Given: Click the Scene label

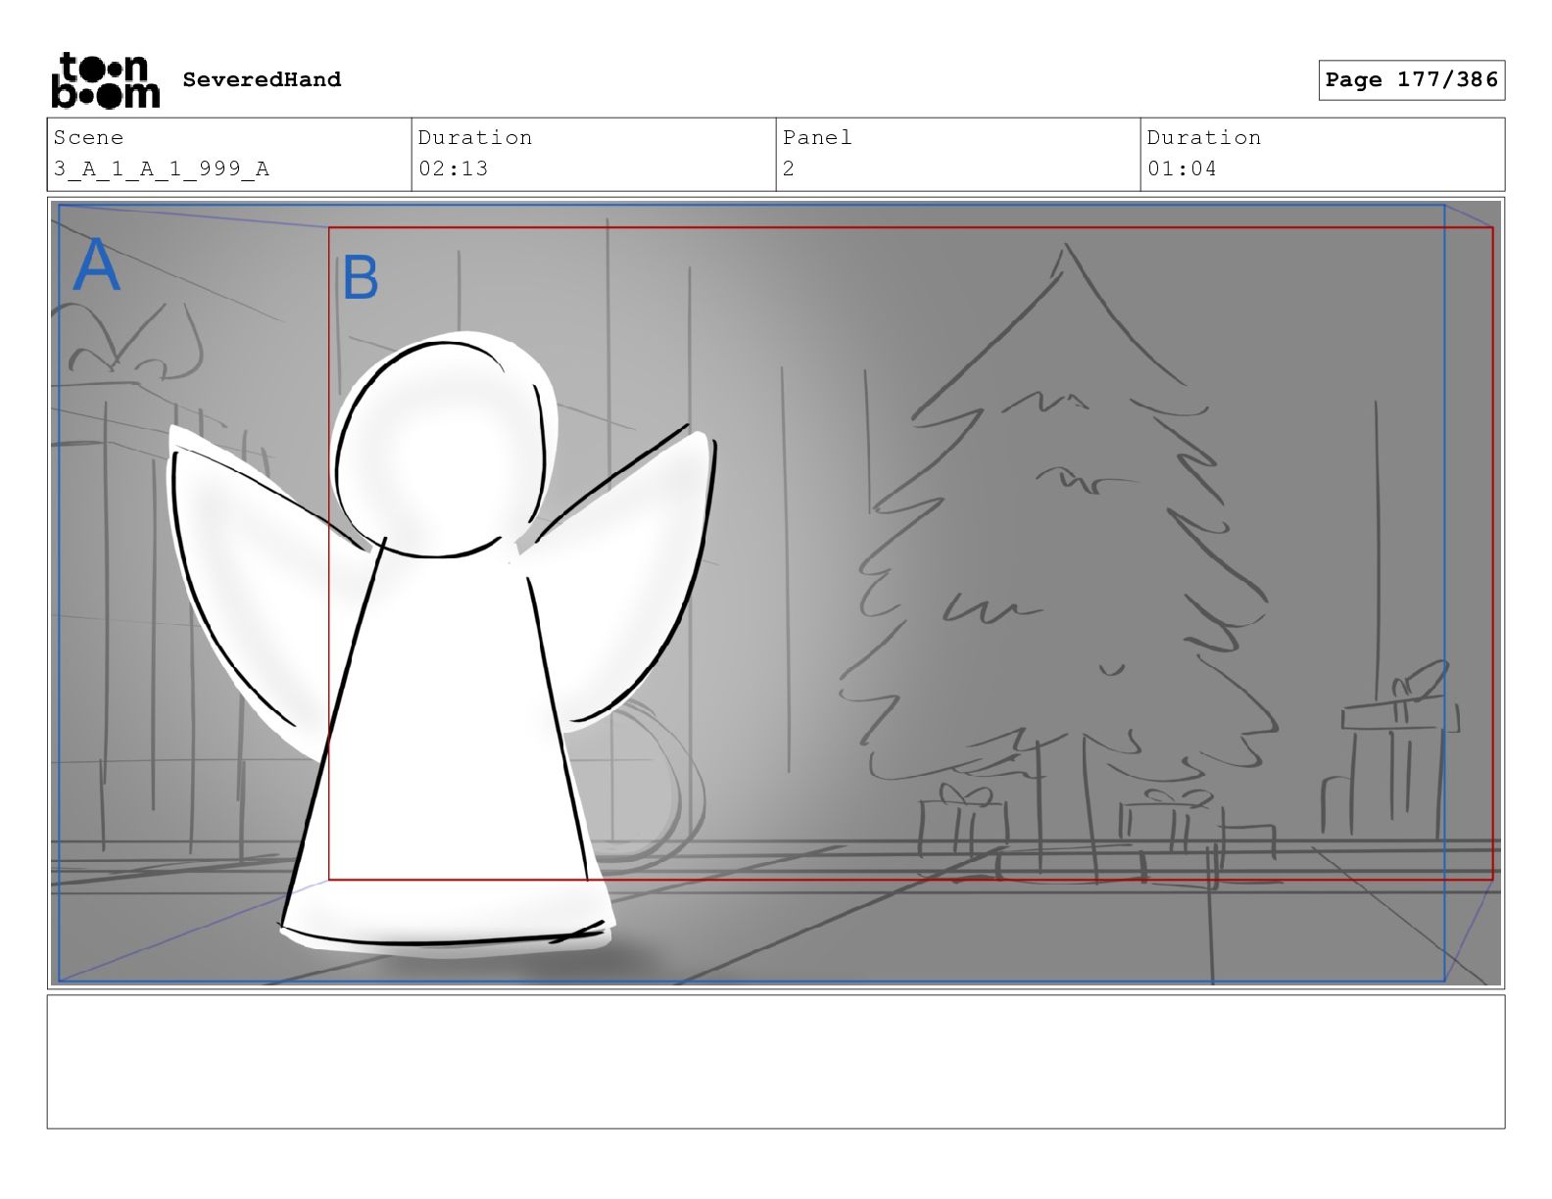Looking at the screenshot, I should pyautogui.click(x=88, y=137).
